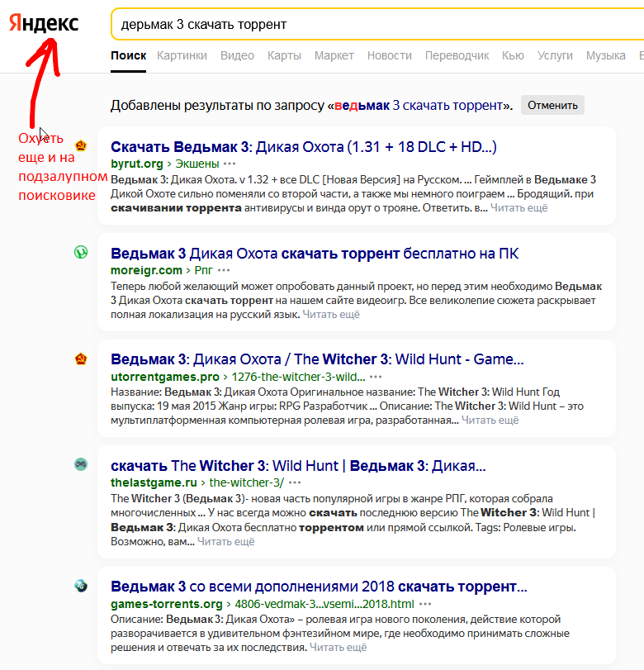Open the three-dot menu beside games-torrents.org
Screen dimensions: 644x670
click(x=425, y=604)
